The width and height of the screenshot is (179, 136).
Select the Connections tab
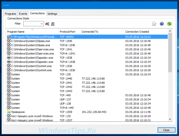pos(37,13)
